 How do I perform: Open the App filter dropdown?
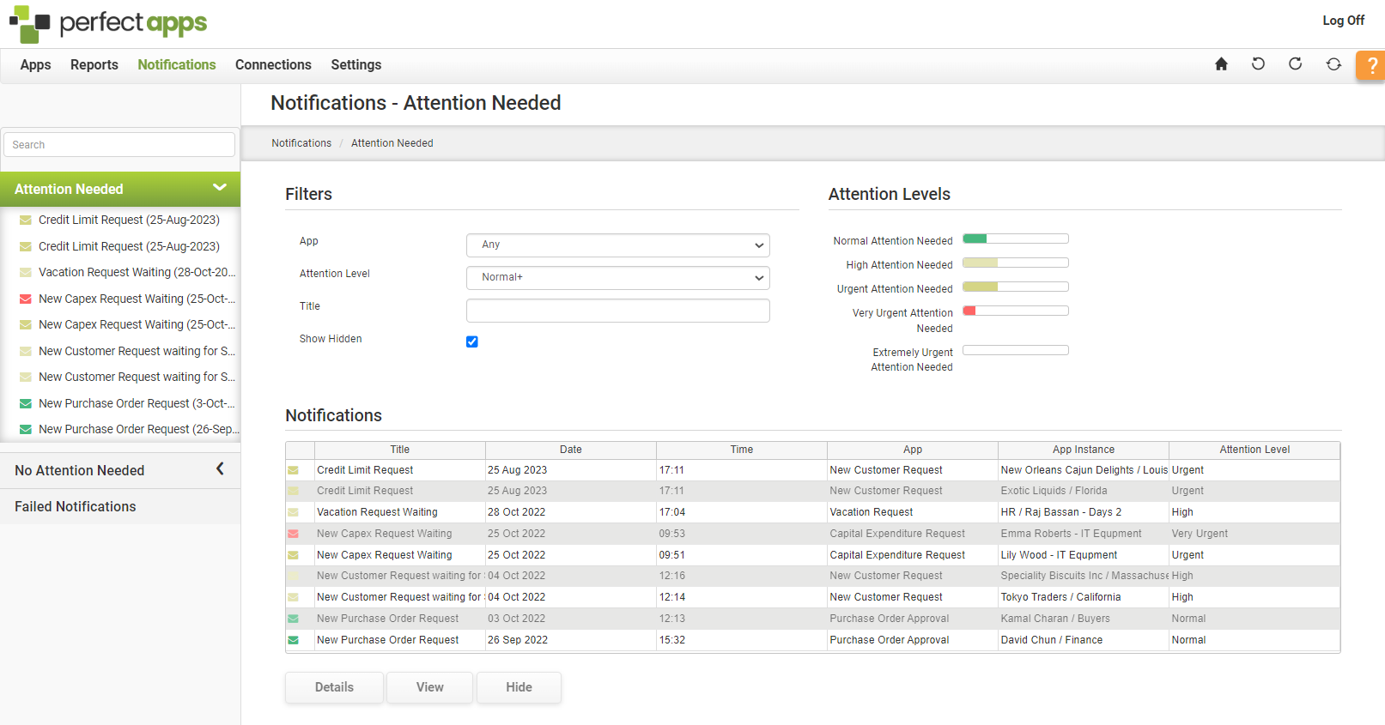617,245
